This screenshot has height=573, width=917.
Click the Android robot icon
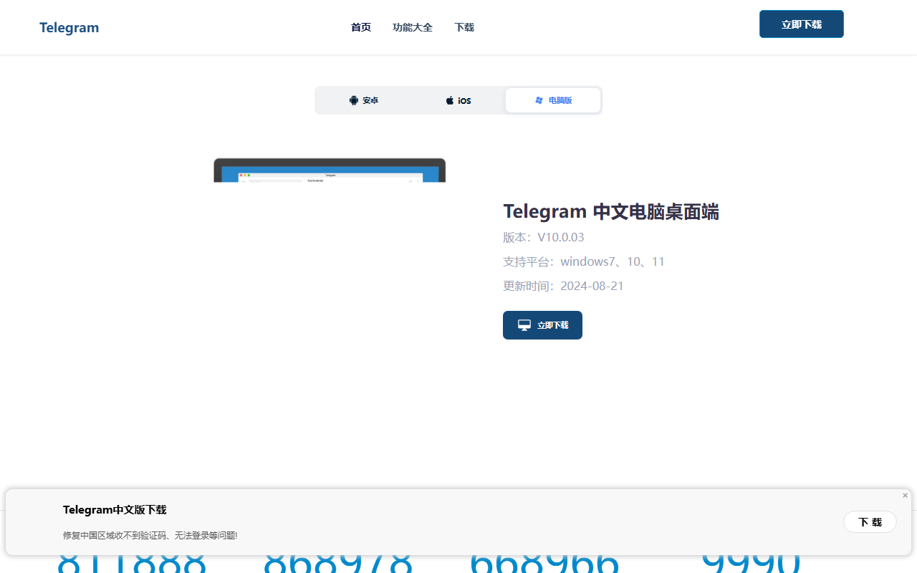point(354,100)
